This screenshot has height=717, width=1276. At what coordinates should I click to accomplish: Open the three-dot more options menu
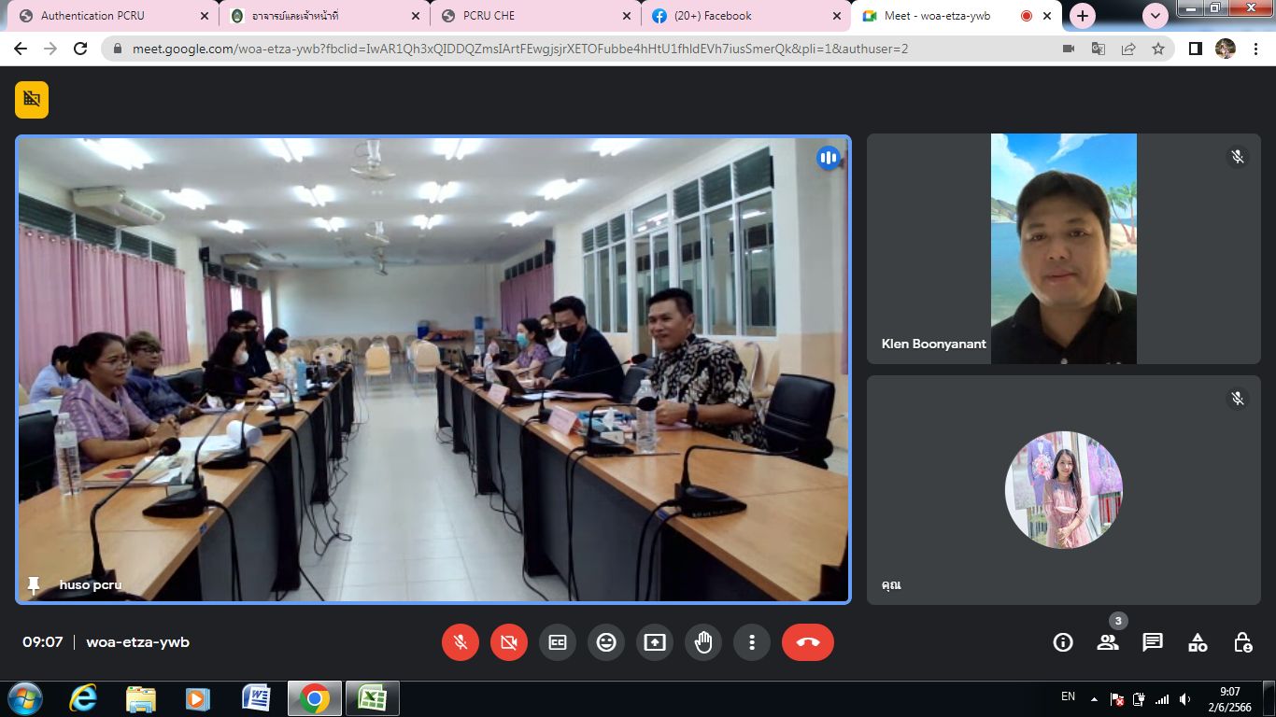point(752,642)
